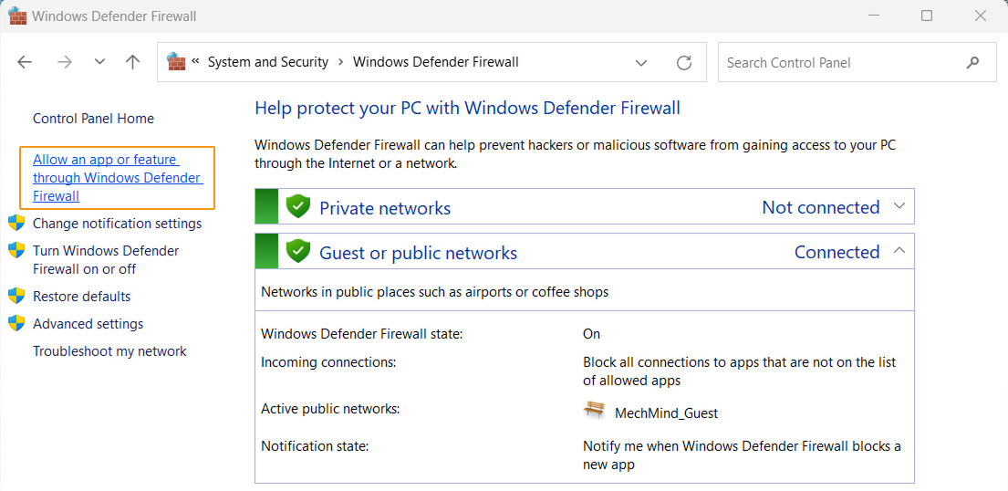Click the green shield beside Private networks
Screen dimensions: 1008x491
click(298, 206)
